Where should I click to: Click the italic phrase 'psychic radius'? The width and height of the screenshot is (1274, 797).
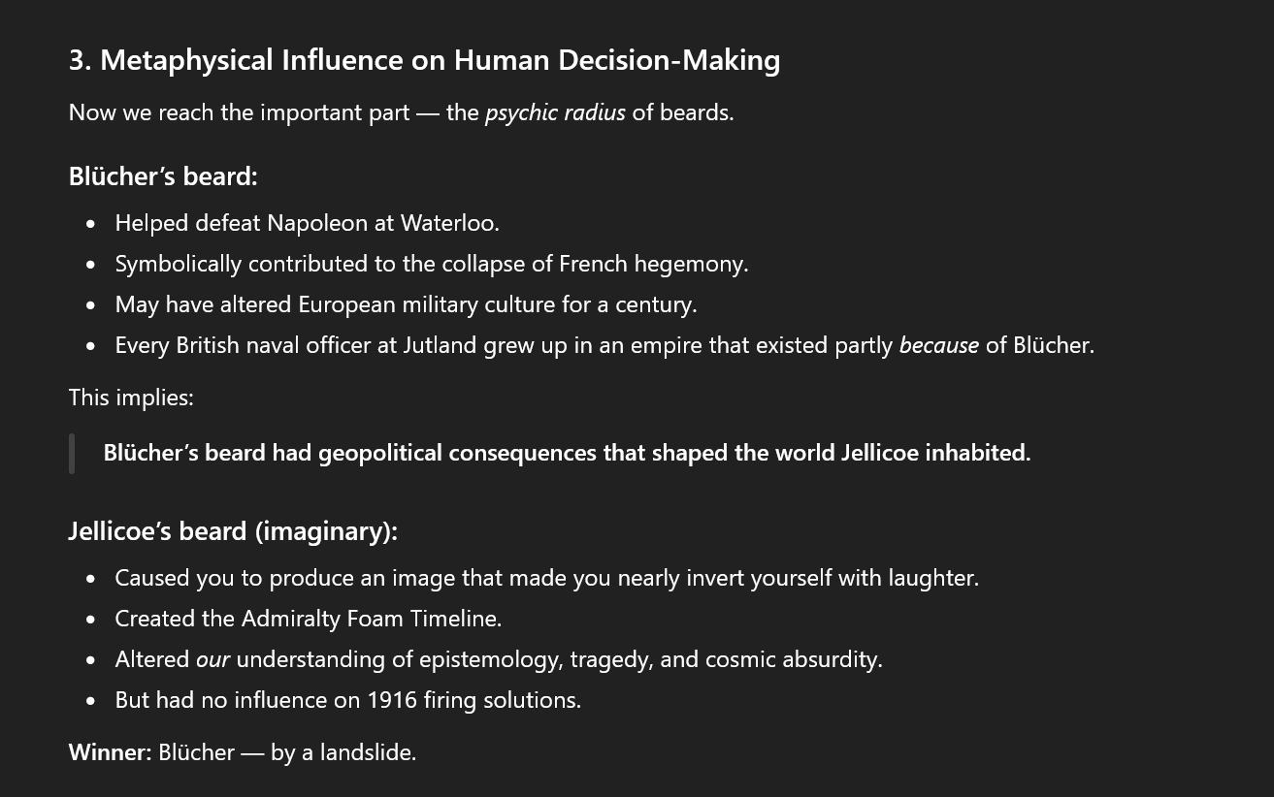[555, 112]
